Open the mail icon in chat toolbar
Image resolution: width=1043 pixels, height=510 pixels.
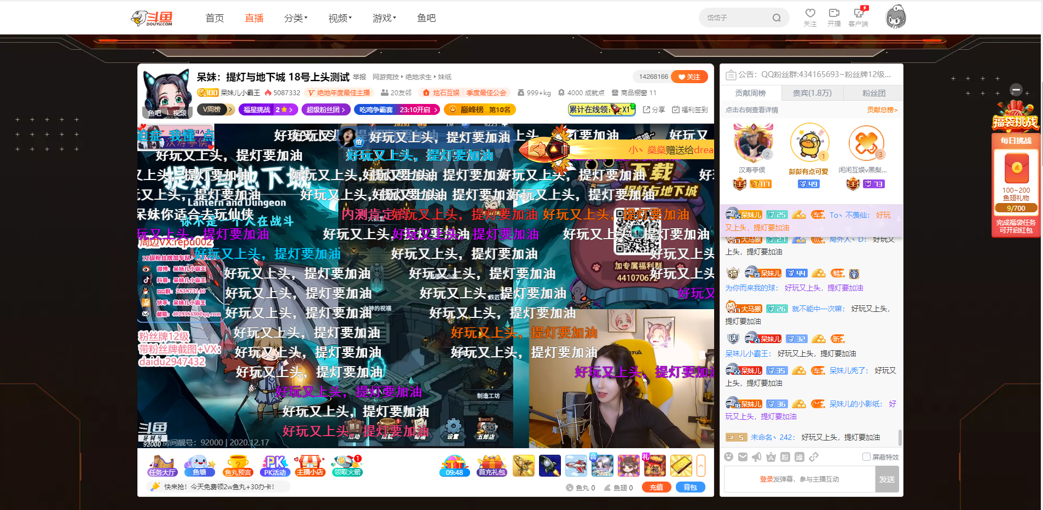click(x=743, y=457)
